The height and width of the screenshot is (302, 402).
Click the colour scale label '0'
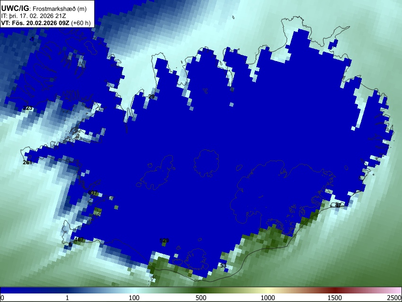tap(2, 298)
